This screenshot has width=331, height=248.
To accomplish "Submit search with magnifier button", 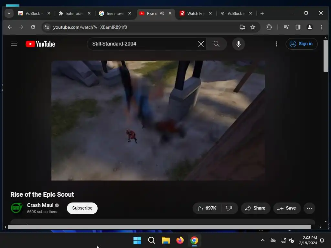I will coord(216,44).
